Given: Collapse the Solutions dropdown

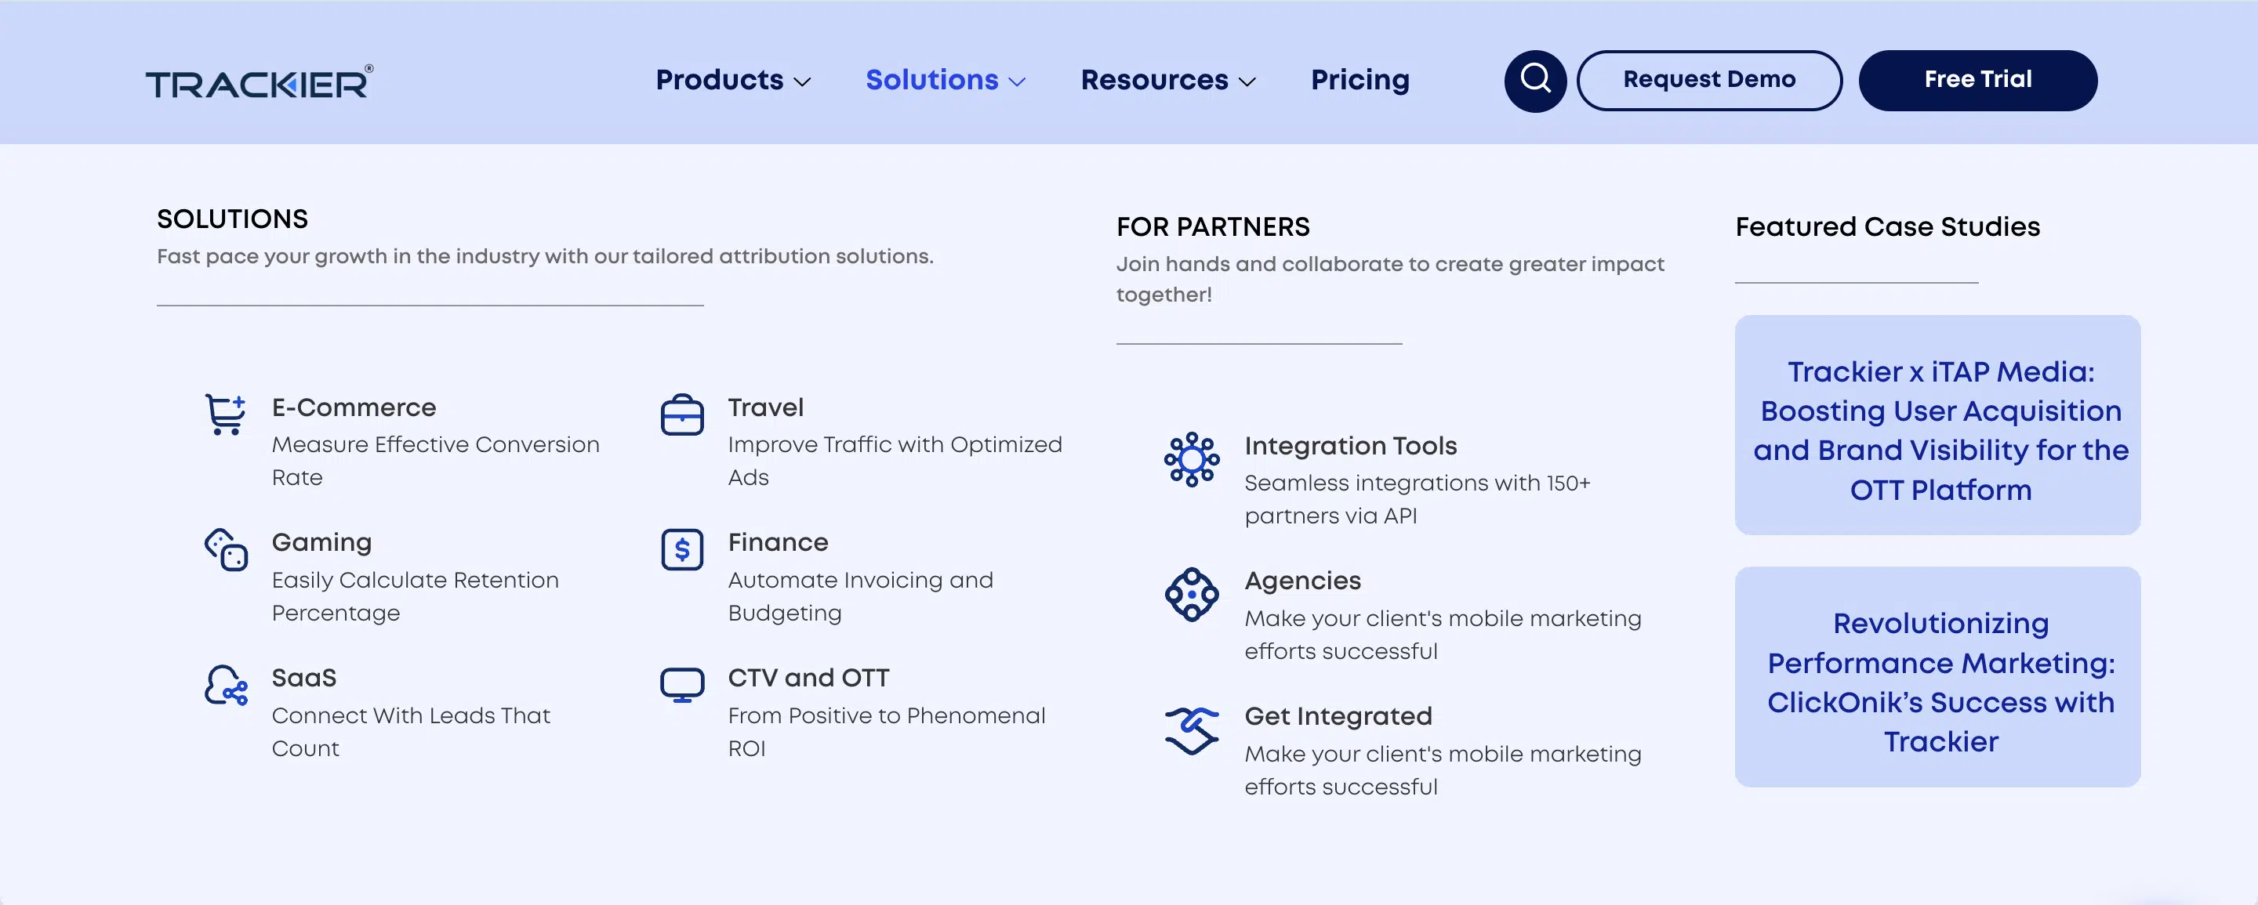Looking at the screenshot, I should pyautogui.click(x=945, y=80).
